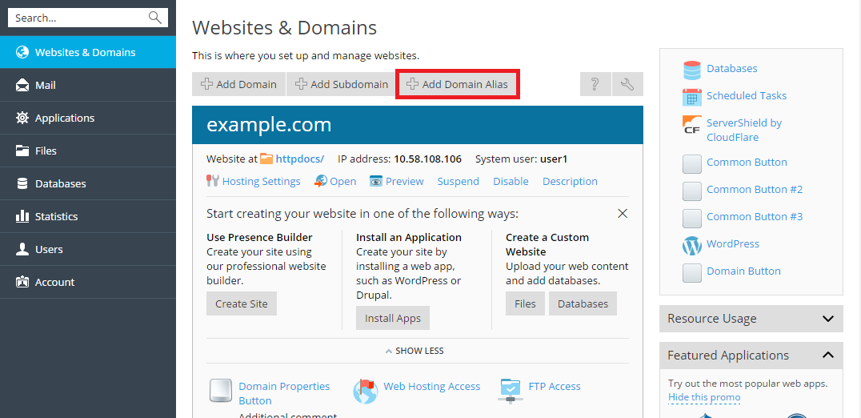Click the Web Hosting Access globe icon
Screen dimensions: 861x418
coord(365,391)
